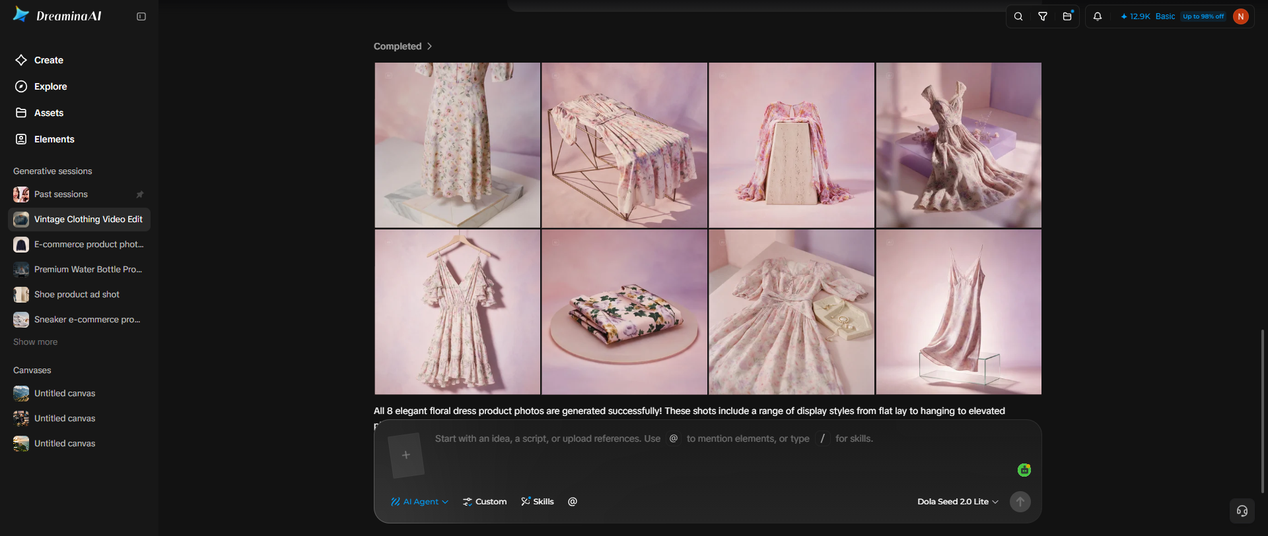This screenshot has height=536, width=1268.
Task: Open the search icon in the top bar
Action: (x=1018, y=16)
